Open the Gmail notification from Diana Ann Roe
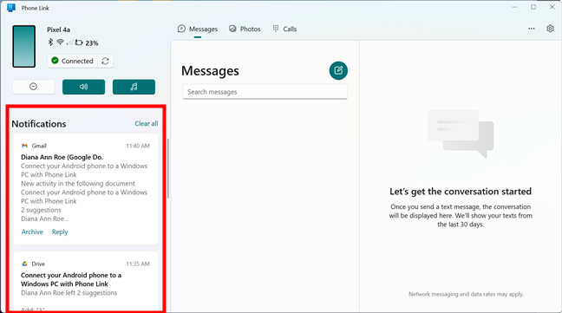 (x=86, y=189)
